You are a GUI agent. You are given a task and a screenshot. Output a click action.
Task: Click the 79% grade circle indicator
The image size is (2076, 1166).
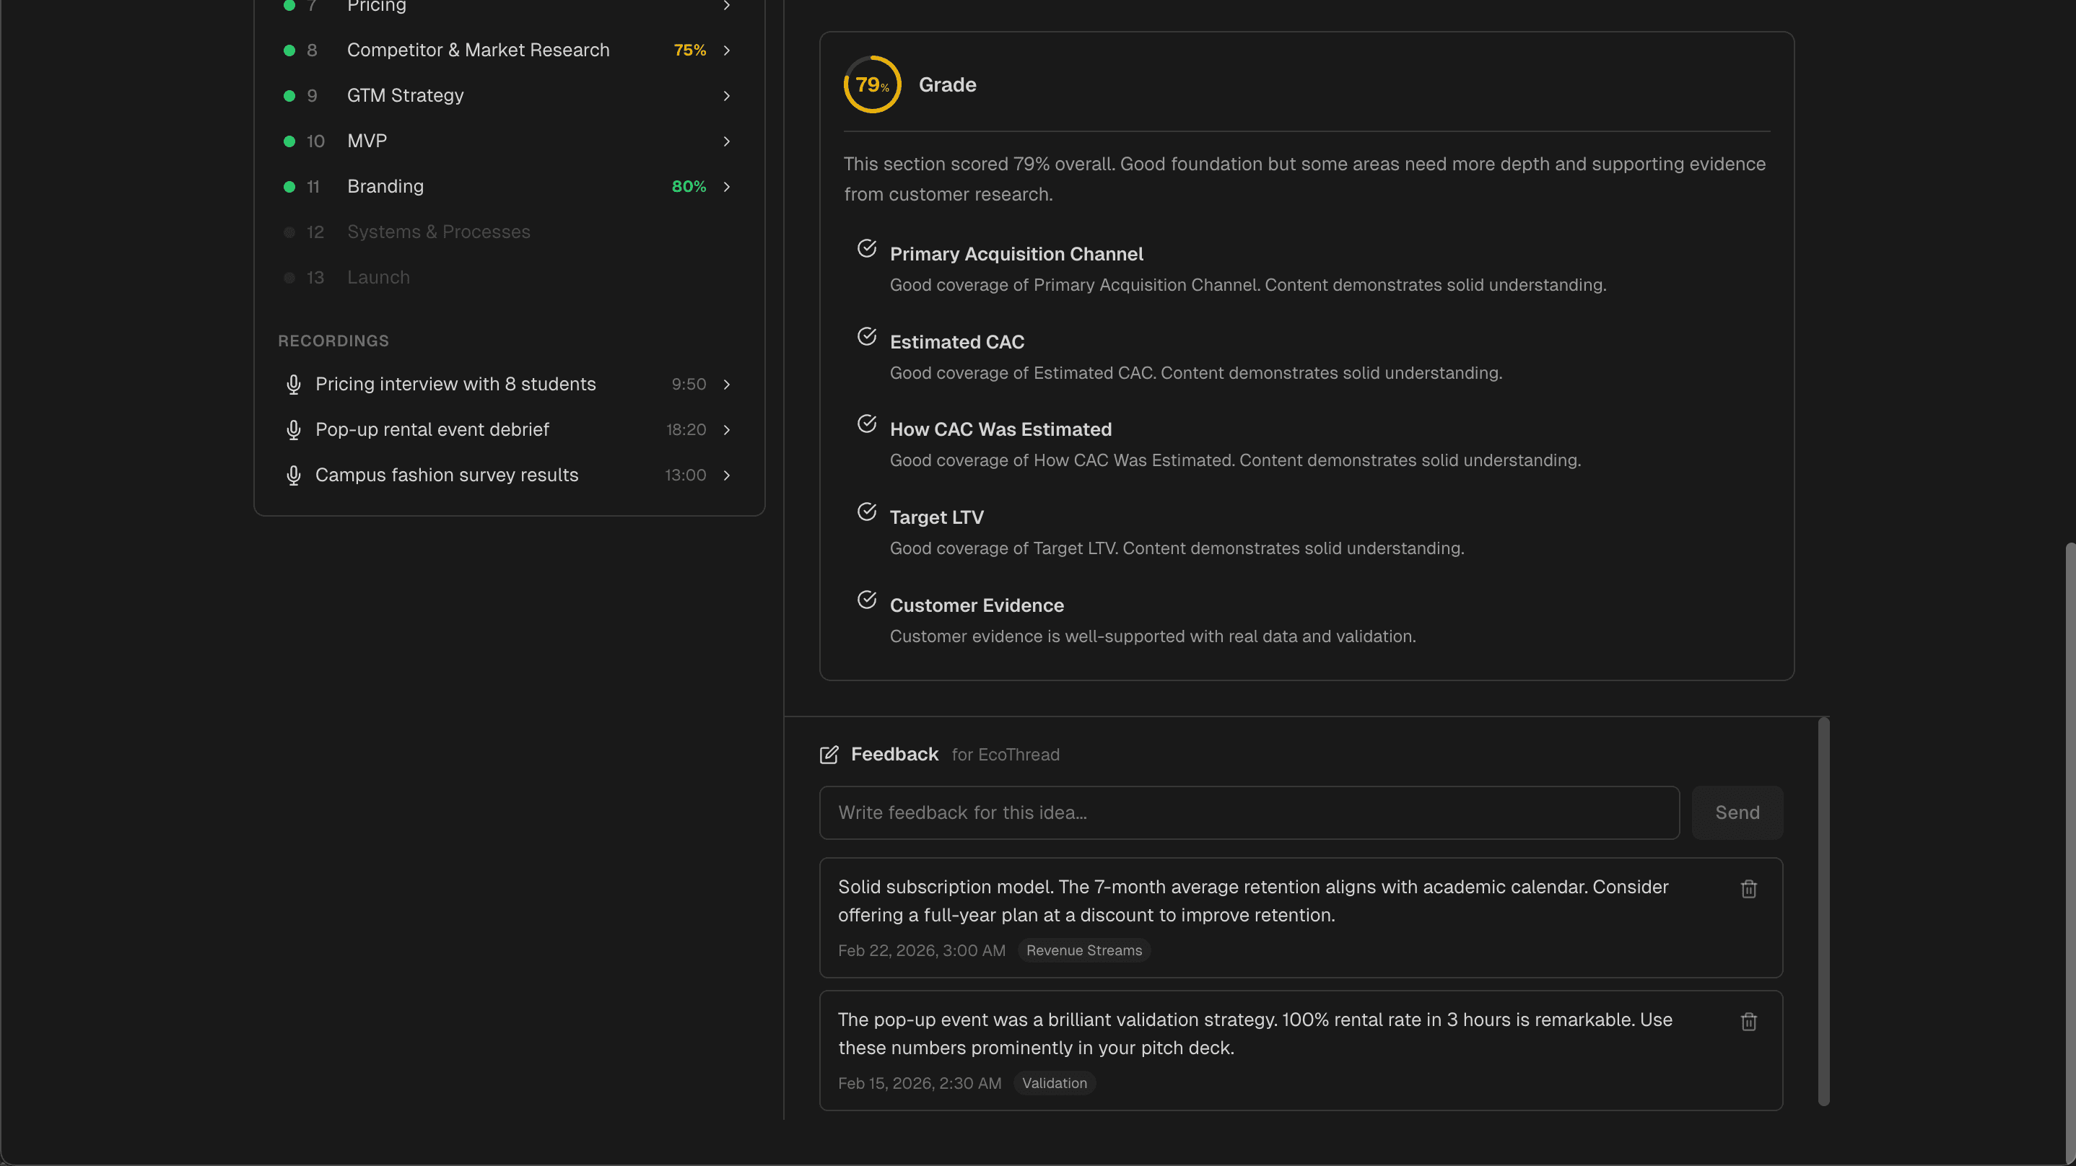(x=872, y=84)
